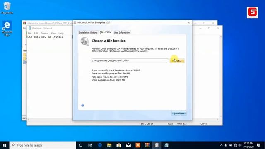Select the Office setup taskbar icon
Image resolution: width=265 pixels, height=149 pixels.
click(x=157, y=145)
